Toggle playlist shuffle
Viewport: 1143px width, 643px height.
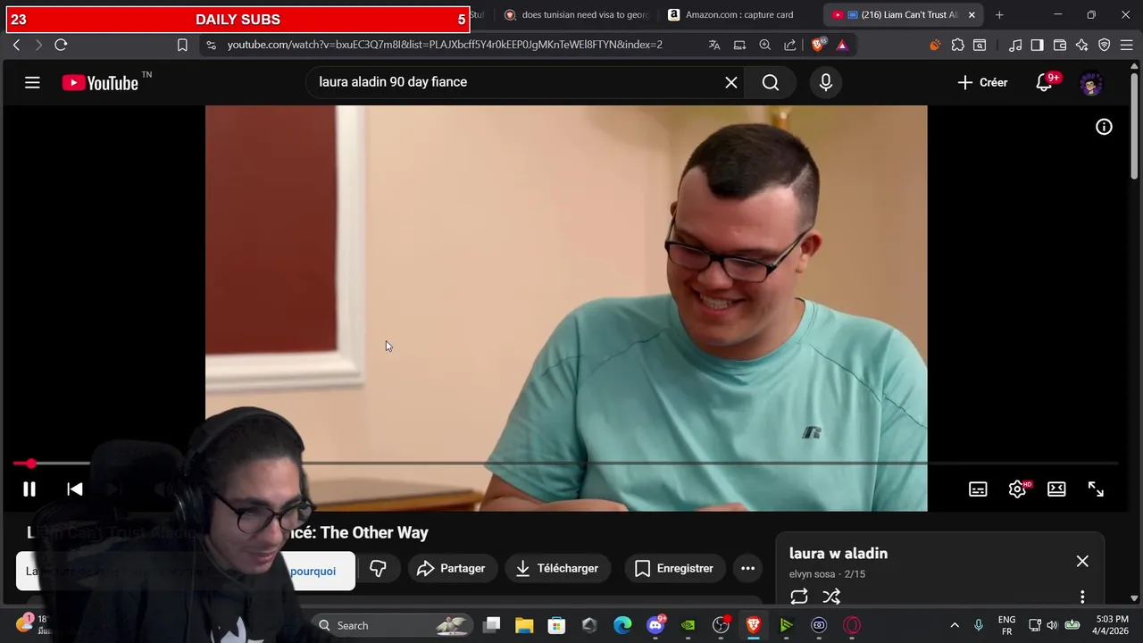[831, 597]
